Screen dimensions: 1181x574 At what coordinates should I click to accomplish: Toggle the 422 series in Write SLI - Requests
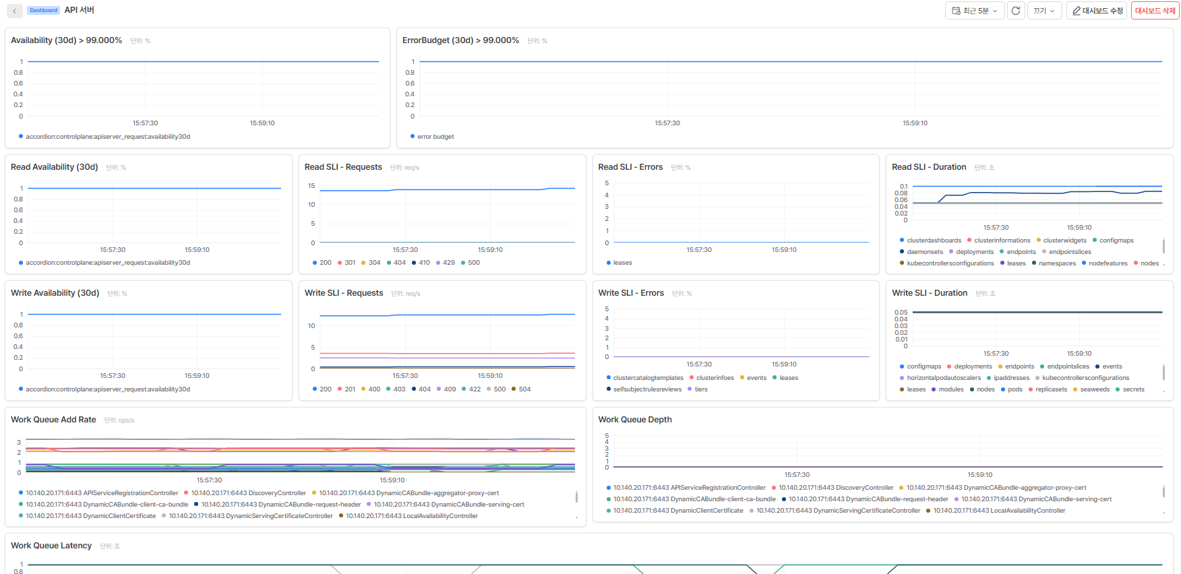pyautogui.click(x=471, y=389)
